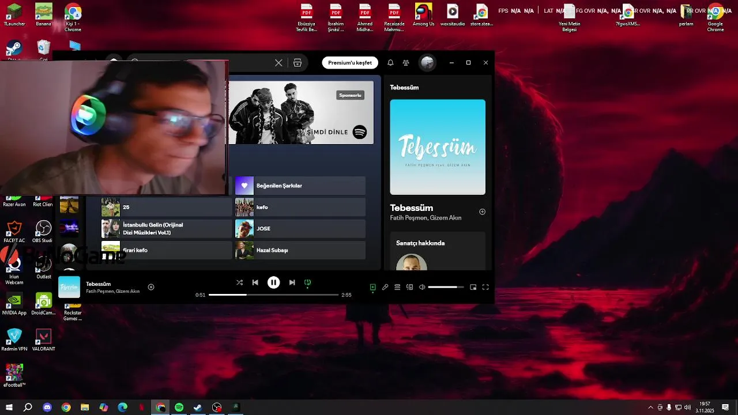Clear the Spotify search field

278,63
